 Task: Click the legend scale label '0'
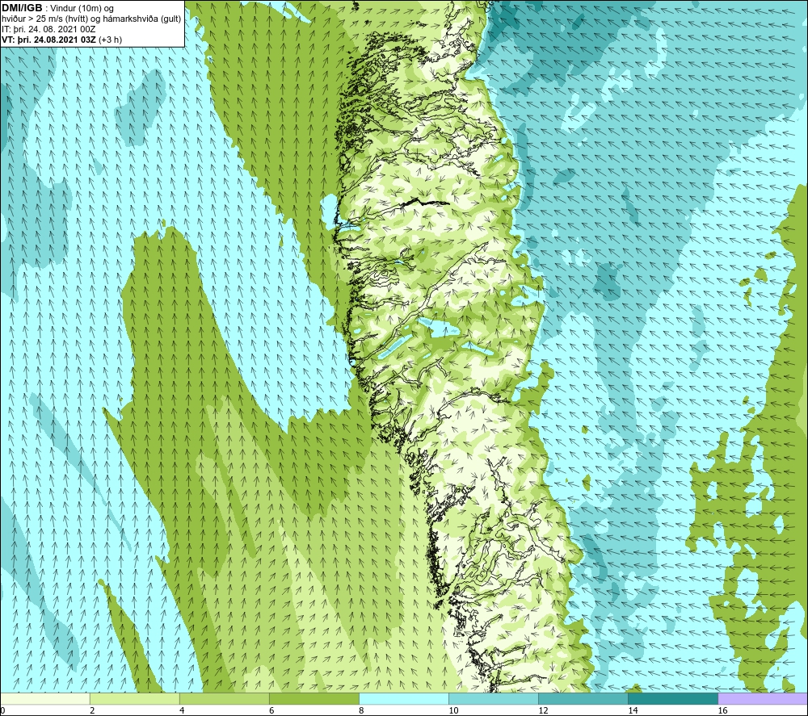[x=2, y=711]
